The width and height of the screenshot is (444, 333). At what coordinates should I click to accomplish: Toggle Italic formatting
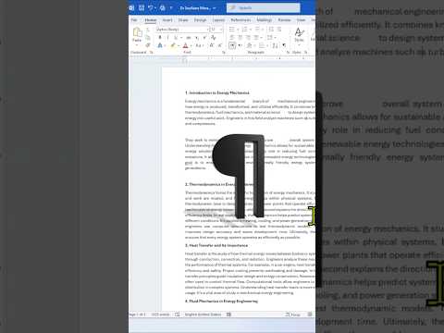(x=167, y=38)
